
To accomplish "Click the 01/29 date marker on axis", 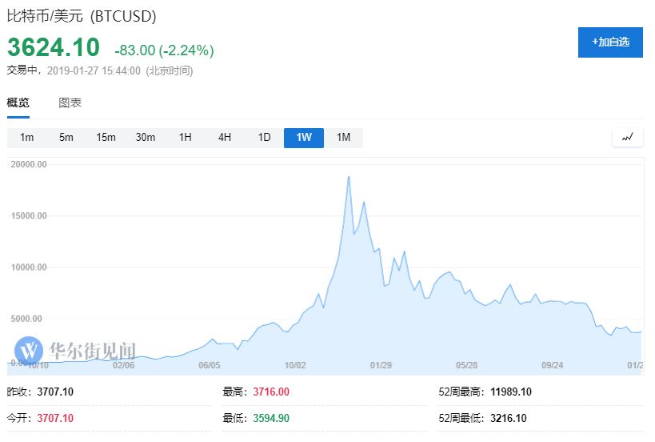I will [x=381, y=365].
